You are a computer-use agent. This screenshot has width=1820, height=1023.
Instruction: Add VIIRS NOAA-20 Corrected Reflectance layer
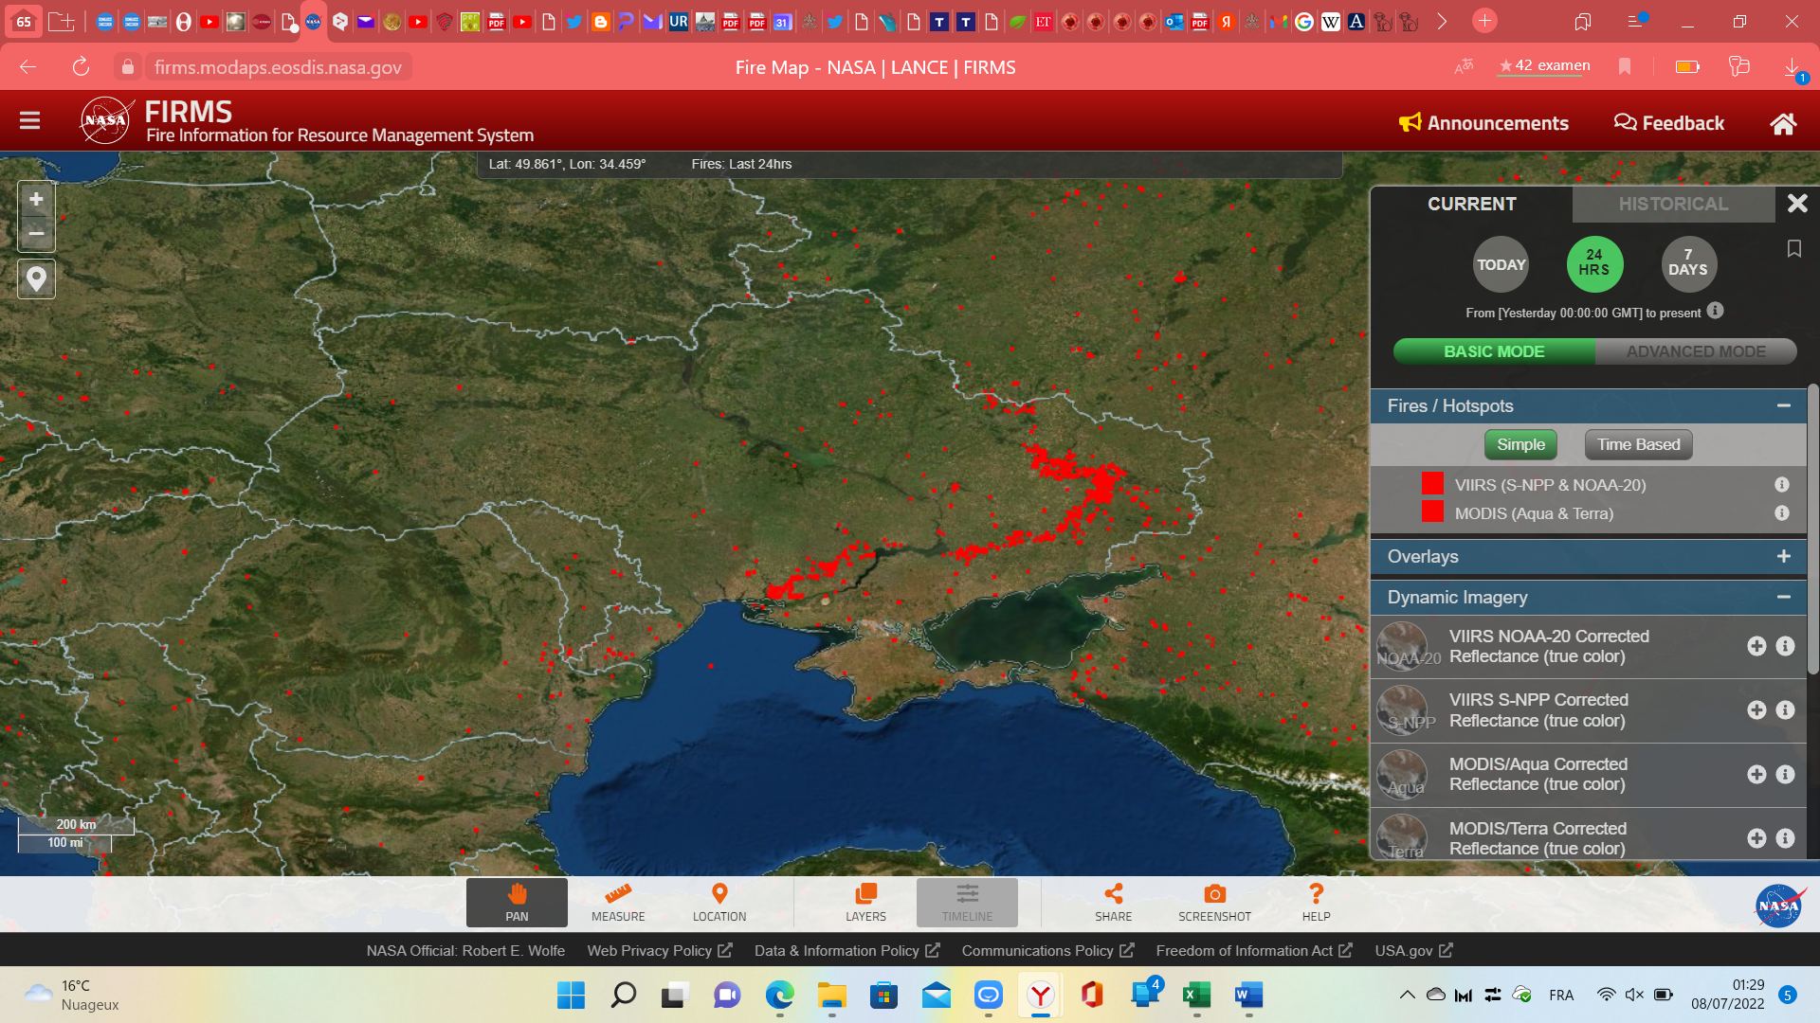(x=1756, y=646)
